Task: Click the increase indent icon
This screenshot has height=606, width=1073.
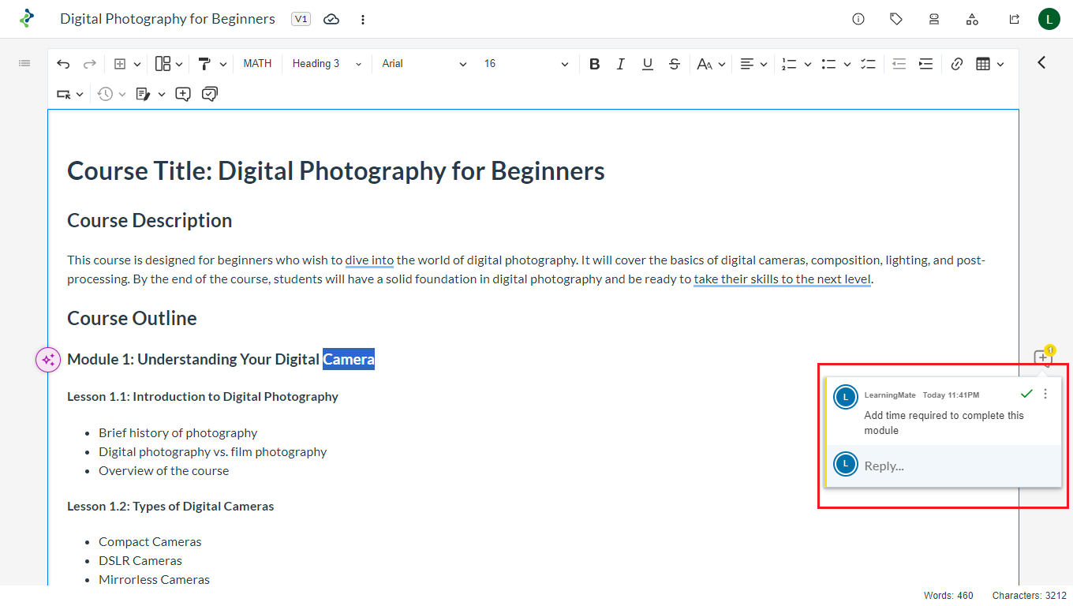Action: coord(925,64)
